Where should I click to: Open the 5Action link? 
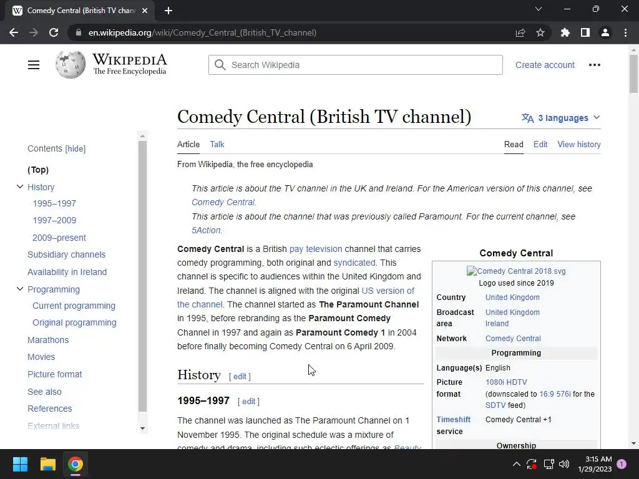[206, 230]
